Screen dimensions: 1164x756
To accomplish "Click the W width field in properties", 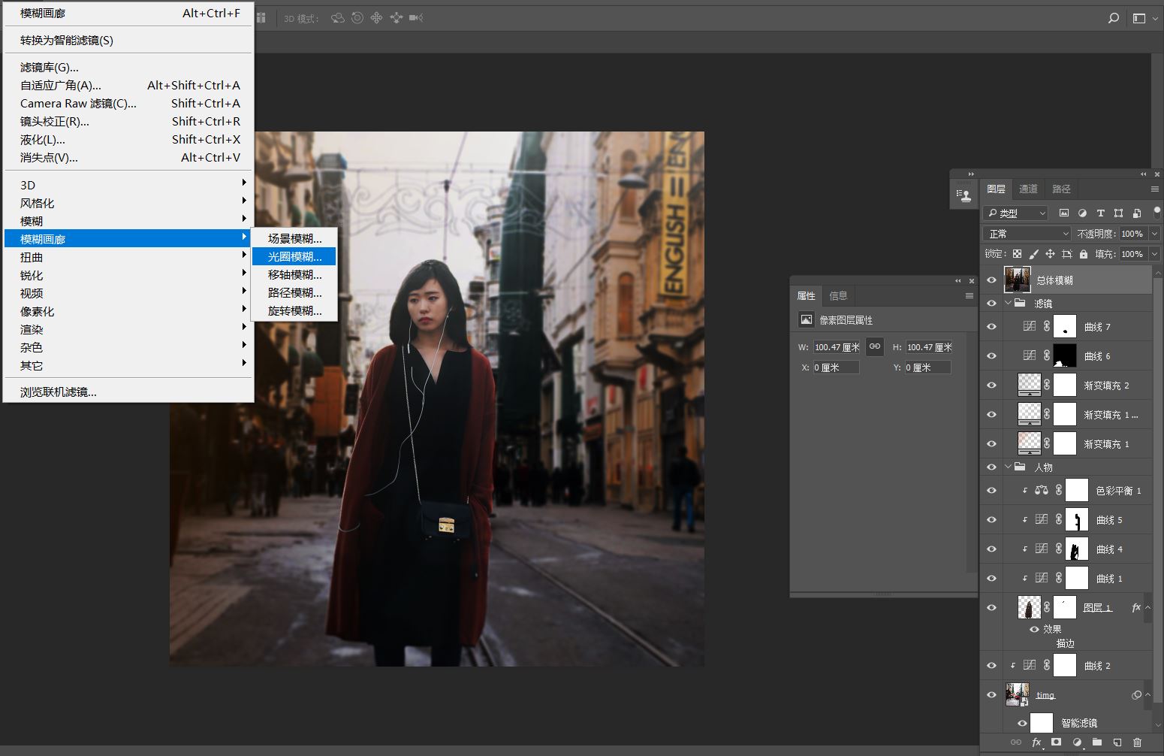I will pos(837,347).
